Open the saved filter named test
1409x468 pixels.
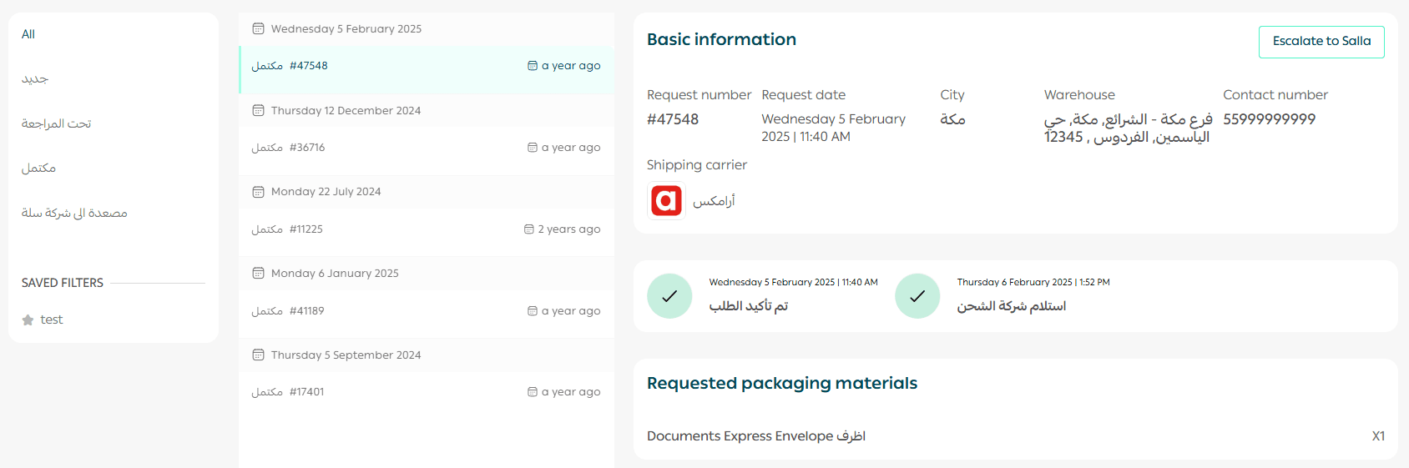[x=52, y=320]
